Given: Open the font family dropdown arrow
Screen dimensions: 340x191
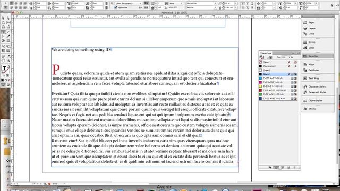Looking at the screenshot, I should [215, 4].
